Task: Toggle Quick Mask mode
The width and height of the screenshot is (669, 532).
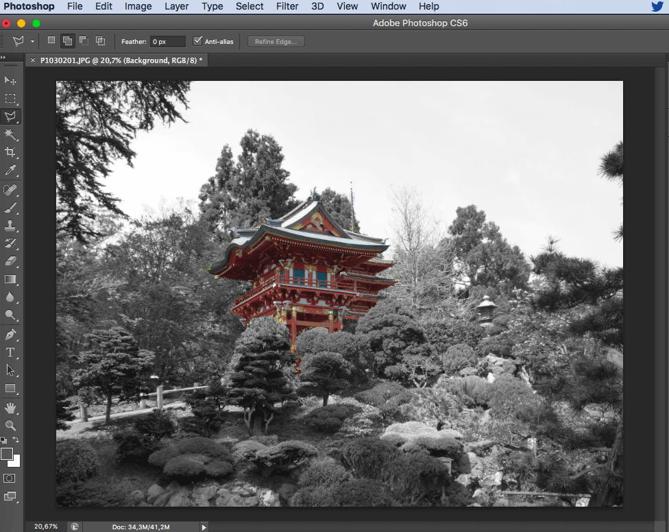Action: tap(10, 478)
